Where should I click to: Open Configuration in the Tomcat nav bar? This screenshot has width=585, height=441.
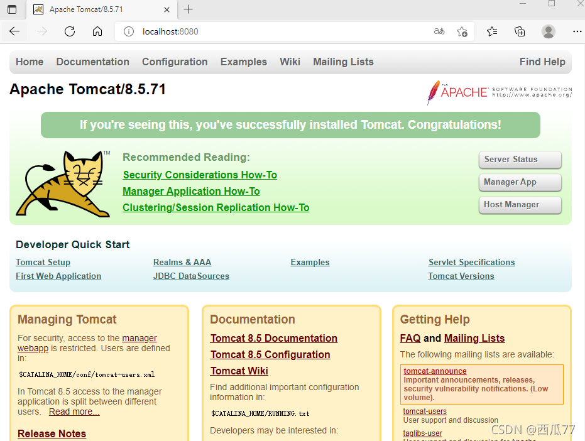[175, 62]
